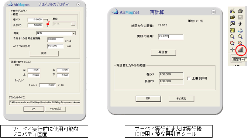Viewport: 248px width, 138px height.
Task: Click the 再計算 button
Action: click(x=163, y=52)
